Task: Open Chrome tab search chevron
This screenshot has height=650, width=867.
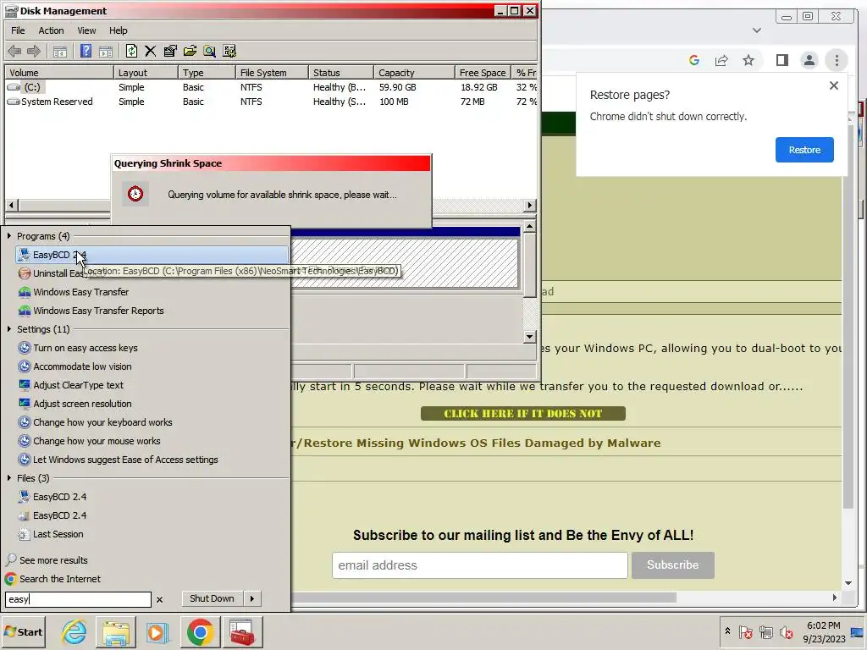Action: click(x=757, y=30)
